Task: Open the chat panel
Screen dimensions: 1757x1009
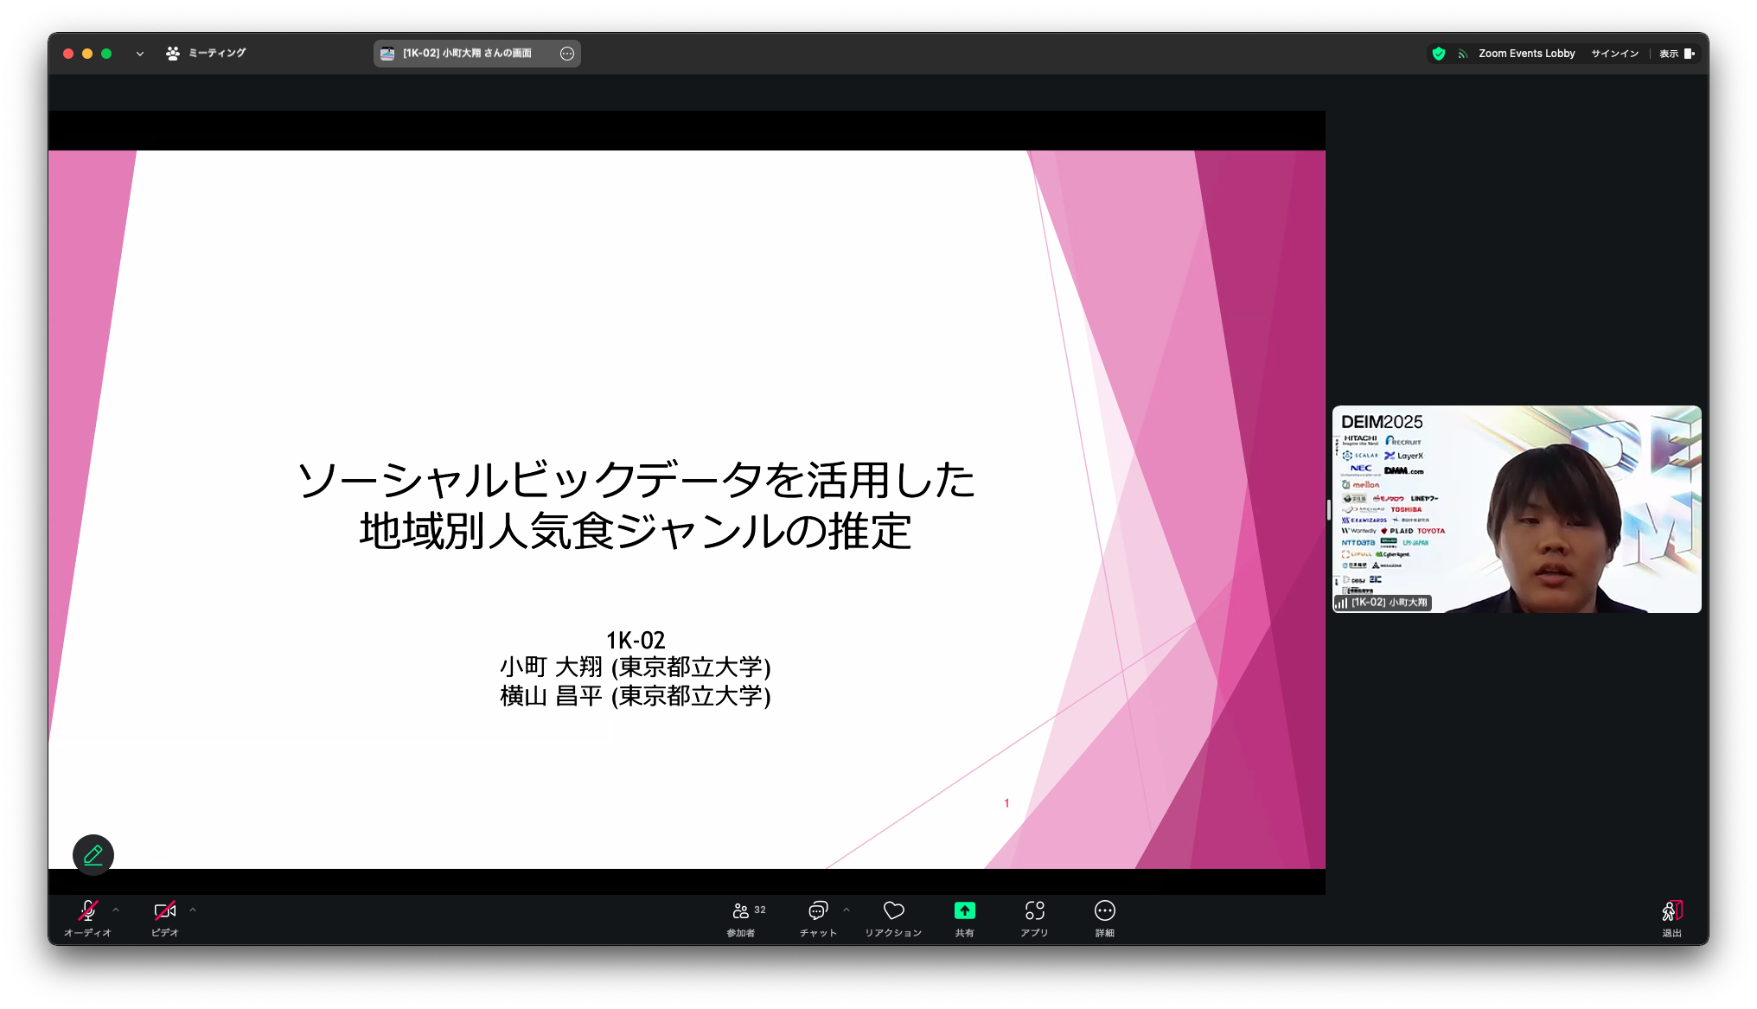Action: pos(818,918)
